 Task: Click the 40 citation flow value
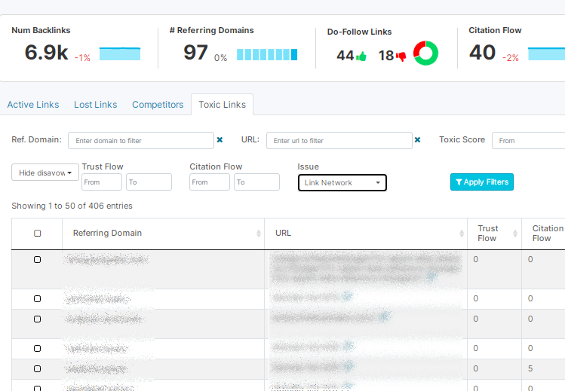pyautogui.click(x=483, y=53)
